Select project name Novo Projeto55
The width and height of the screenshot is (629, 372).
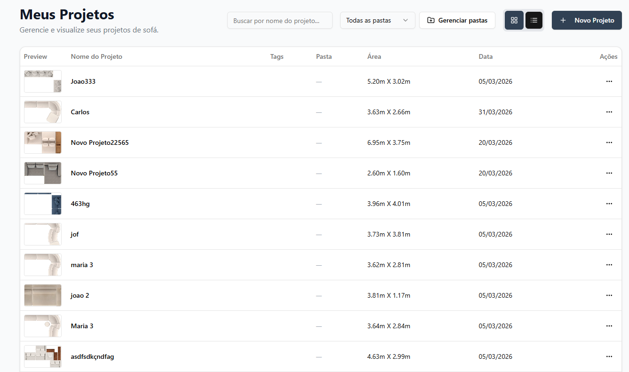click(x=94, y=173)
